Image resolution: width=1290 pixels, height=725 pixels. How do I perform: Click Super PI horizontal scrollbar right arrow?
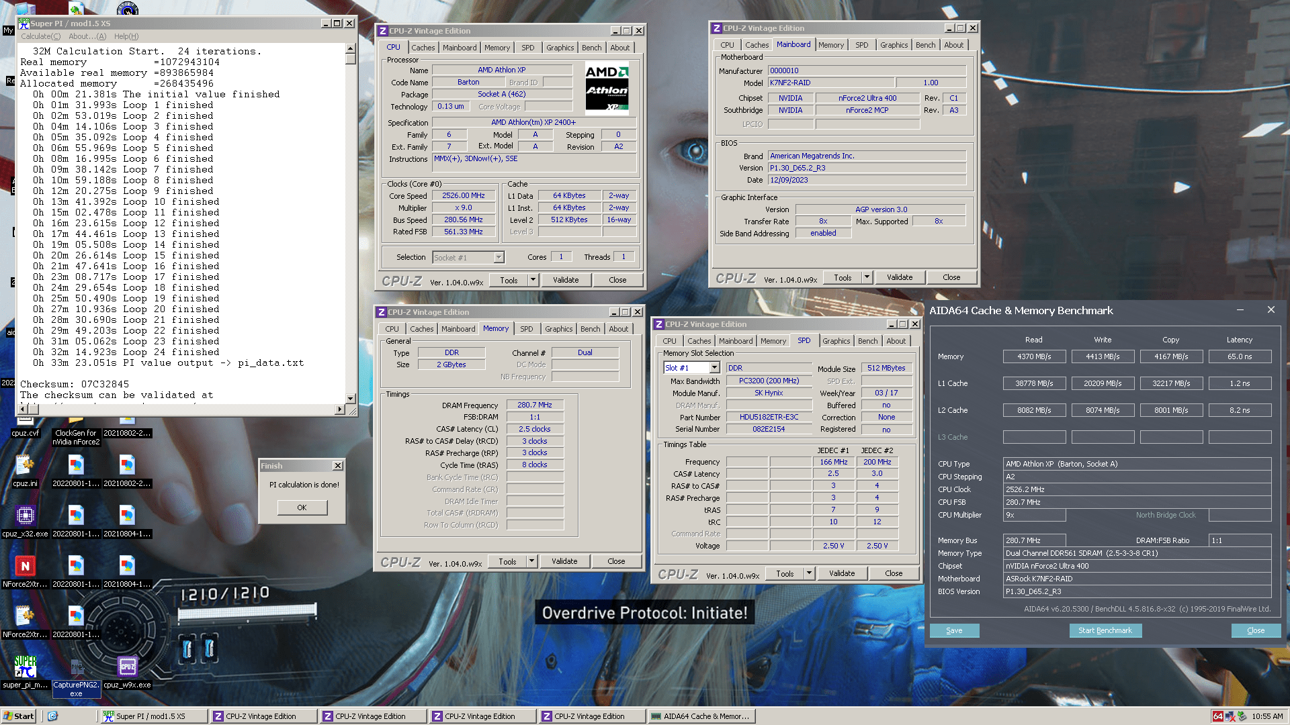click(339, 409)
